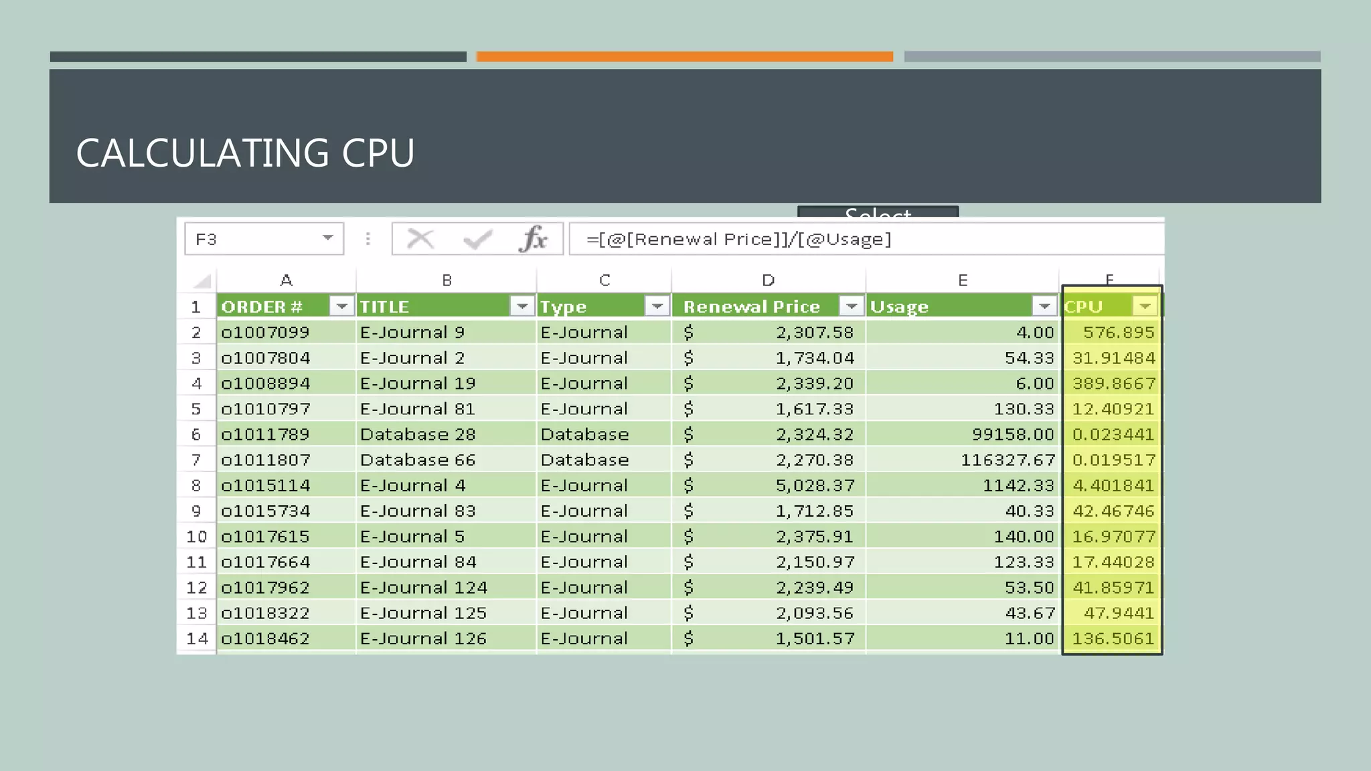Click cell with order o1018462
This screenshot has height=771, width=1371.
pos(286,638)
